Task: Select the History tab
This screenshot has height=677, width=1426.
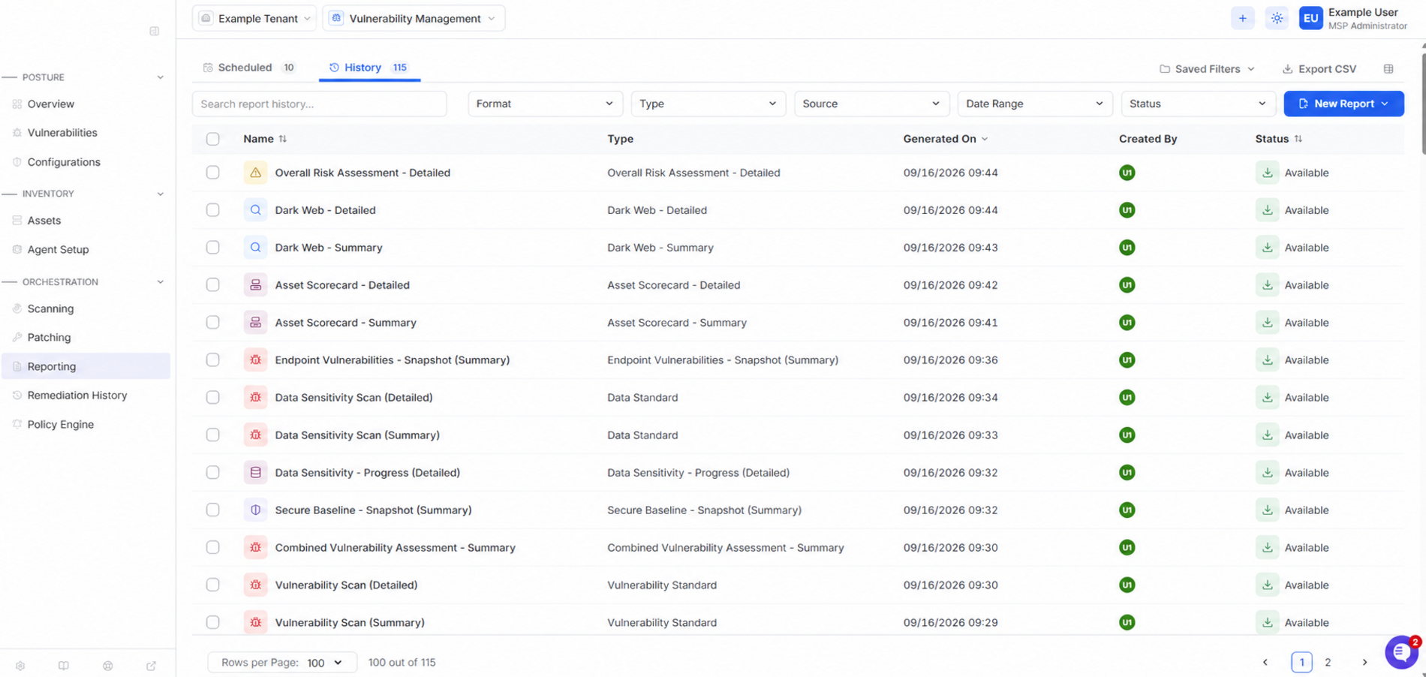Action: coord(369,68)
